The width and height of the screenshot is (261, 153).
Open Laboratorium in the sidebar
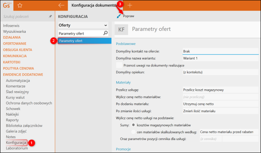(17, 148)
